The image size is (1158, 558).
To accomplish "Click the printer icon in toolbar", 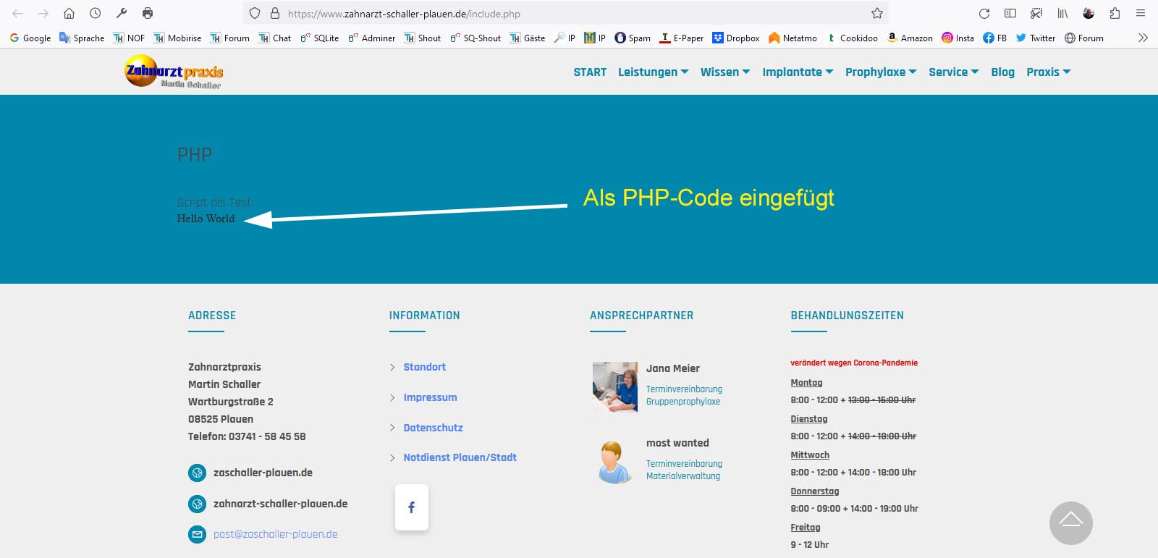I will (x=148, y=14).
